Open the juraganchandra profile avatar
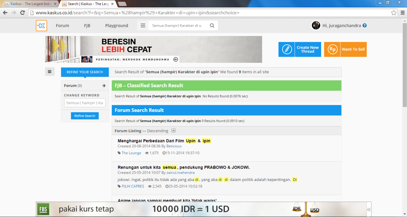This screenshot has height=217, width=407. (x=316, y=25)
